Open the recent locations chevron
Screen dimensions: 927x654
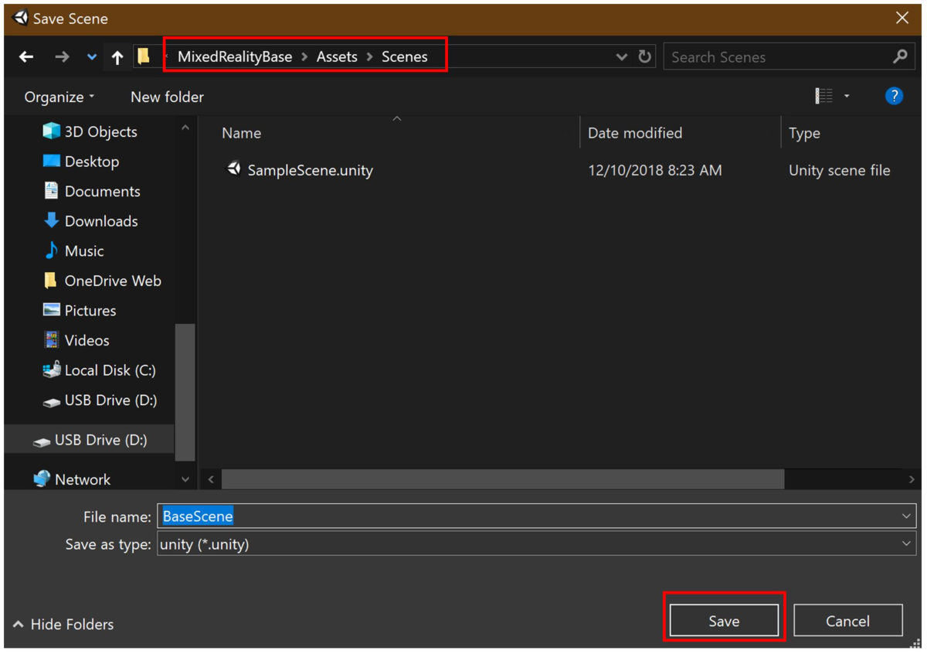tap(91, 56)
